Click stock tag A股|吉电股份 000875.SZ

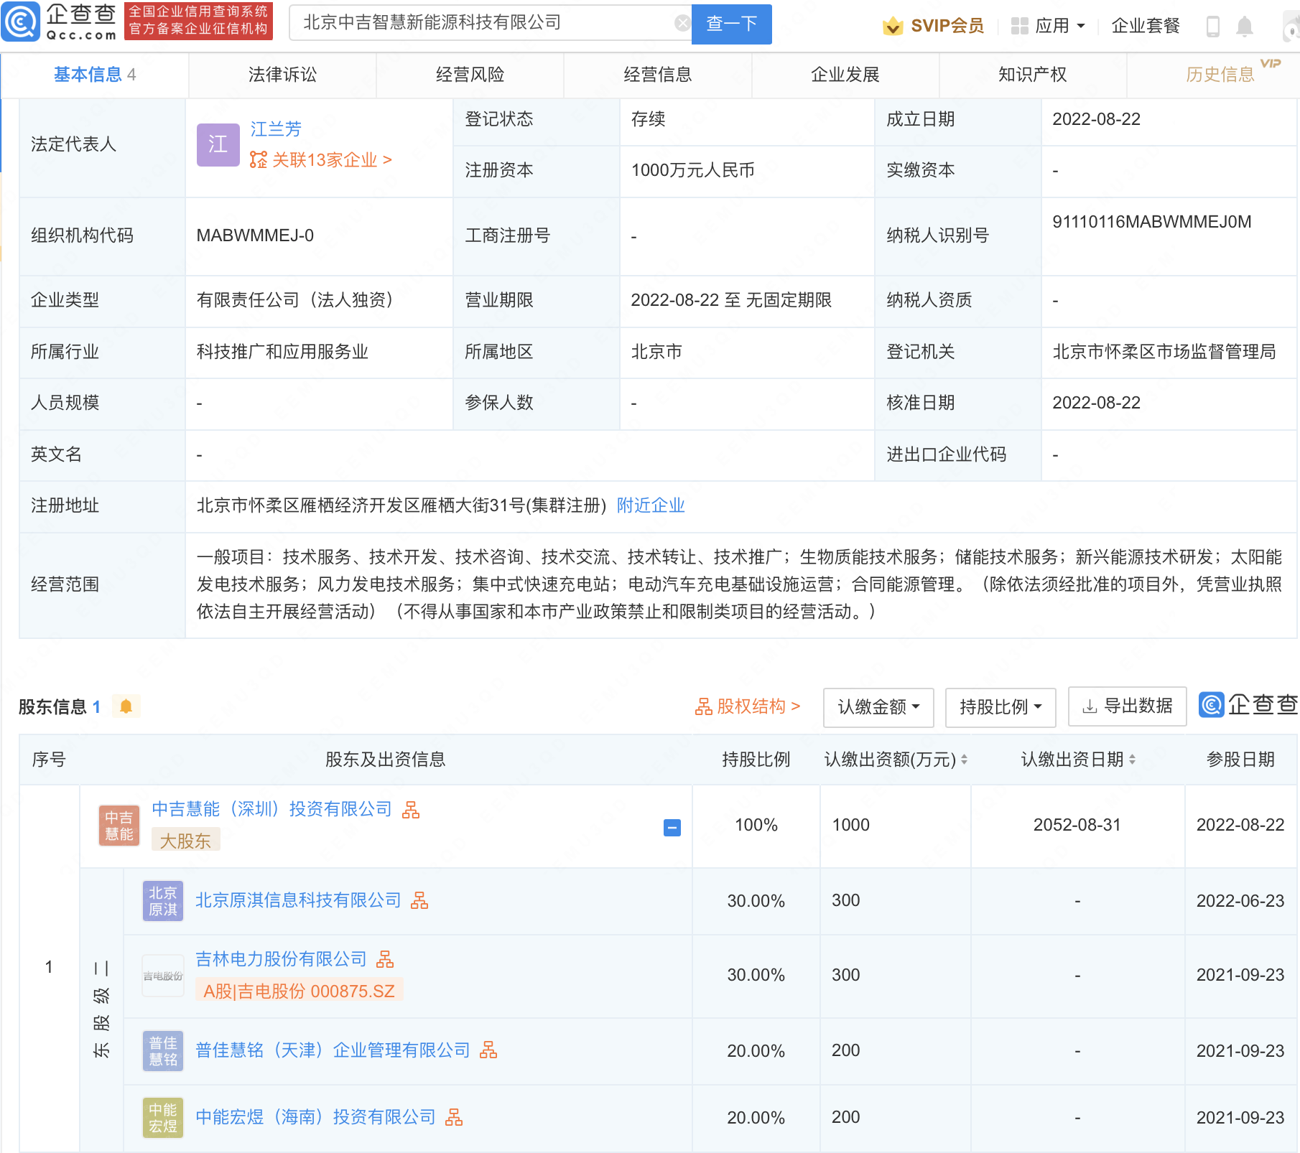click(x=300, y=991)
